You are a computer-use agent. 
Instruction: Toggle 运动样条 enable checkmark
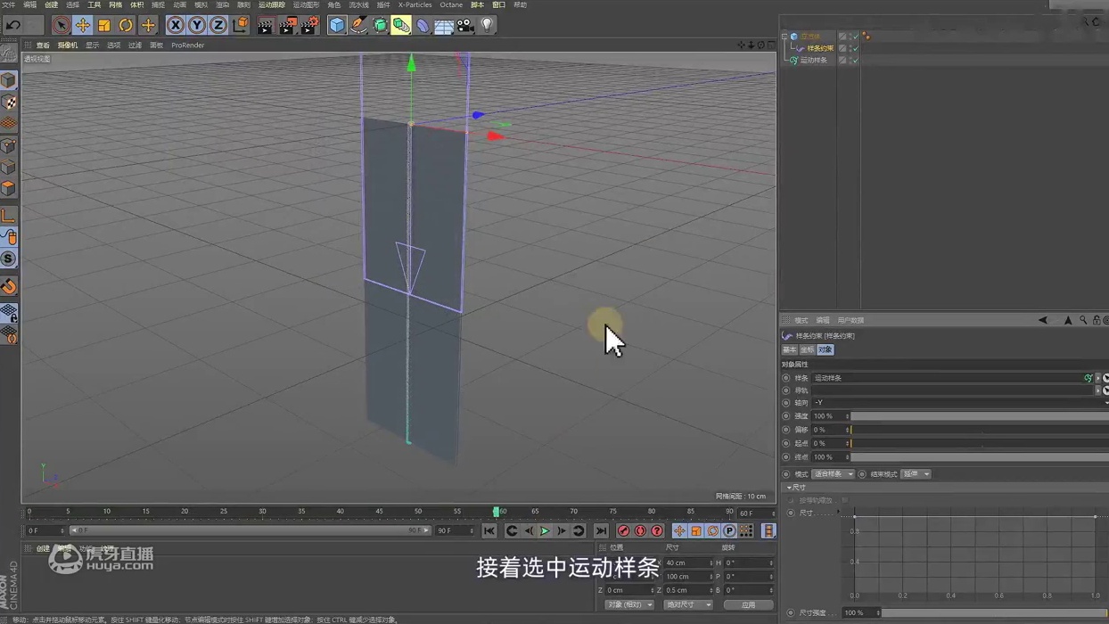point(854,60)
